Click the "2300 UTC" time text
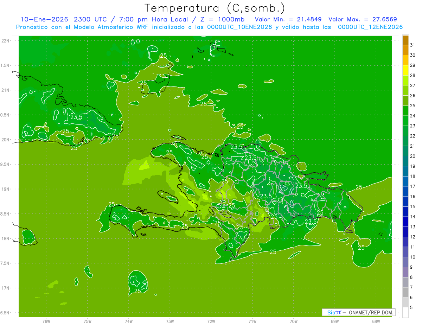The height and width of the screenshot is (326, 422). point(91,19)
